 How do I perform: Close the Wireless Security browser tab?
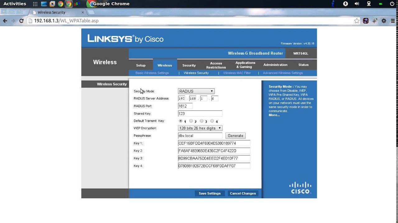(x=83, y=12)
